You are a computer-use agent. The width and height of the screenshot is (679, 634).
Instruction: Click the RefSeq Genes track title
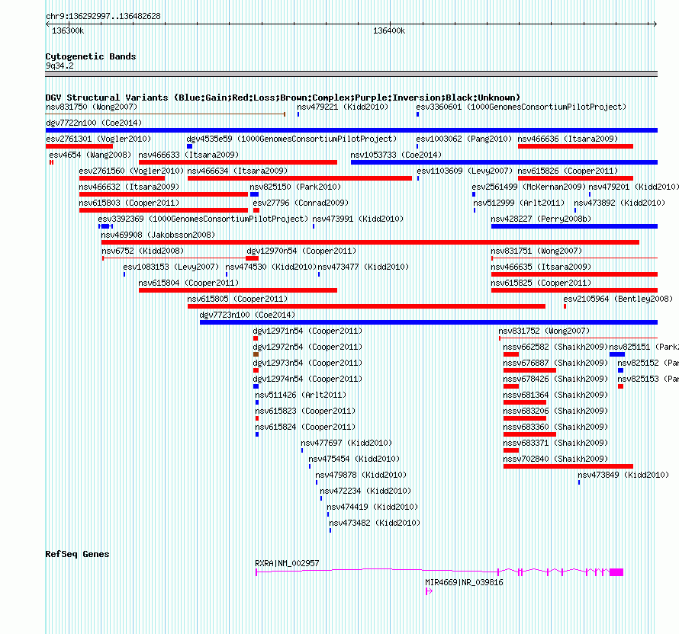coord(77,554)
